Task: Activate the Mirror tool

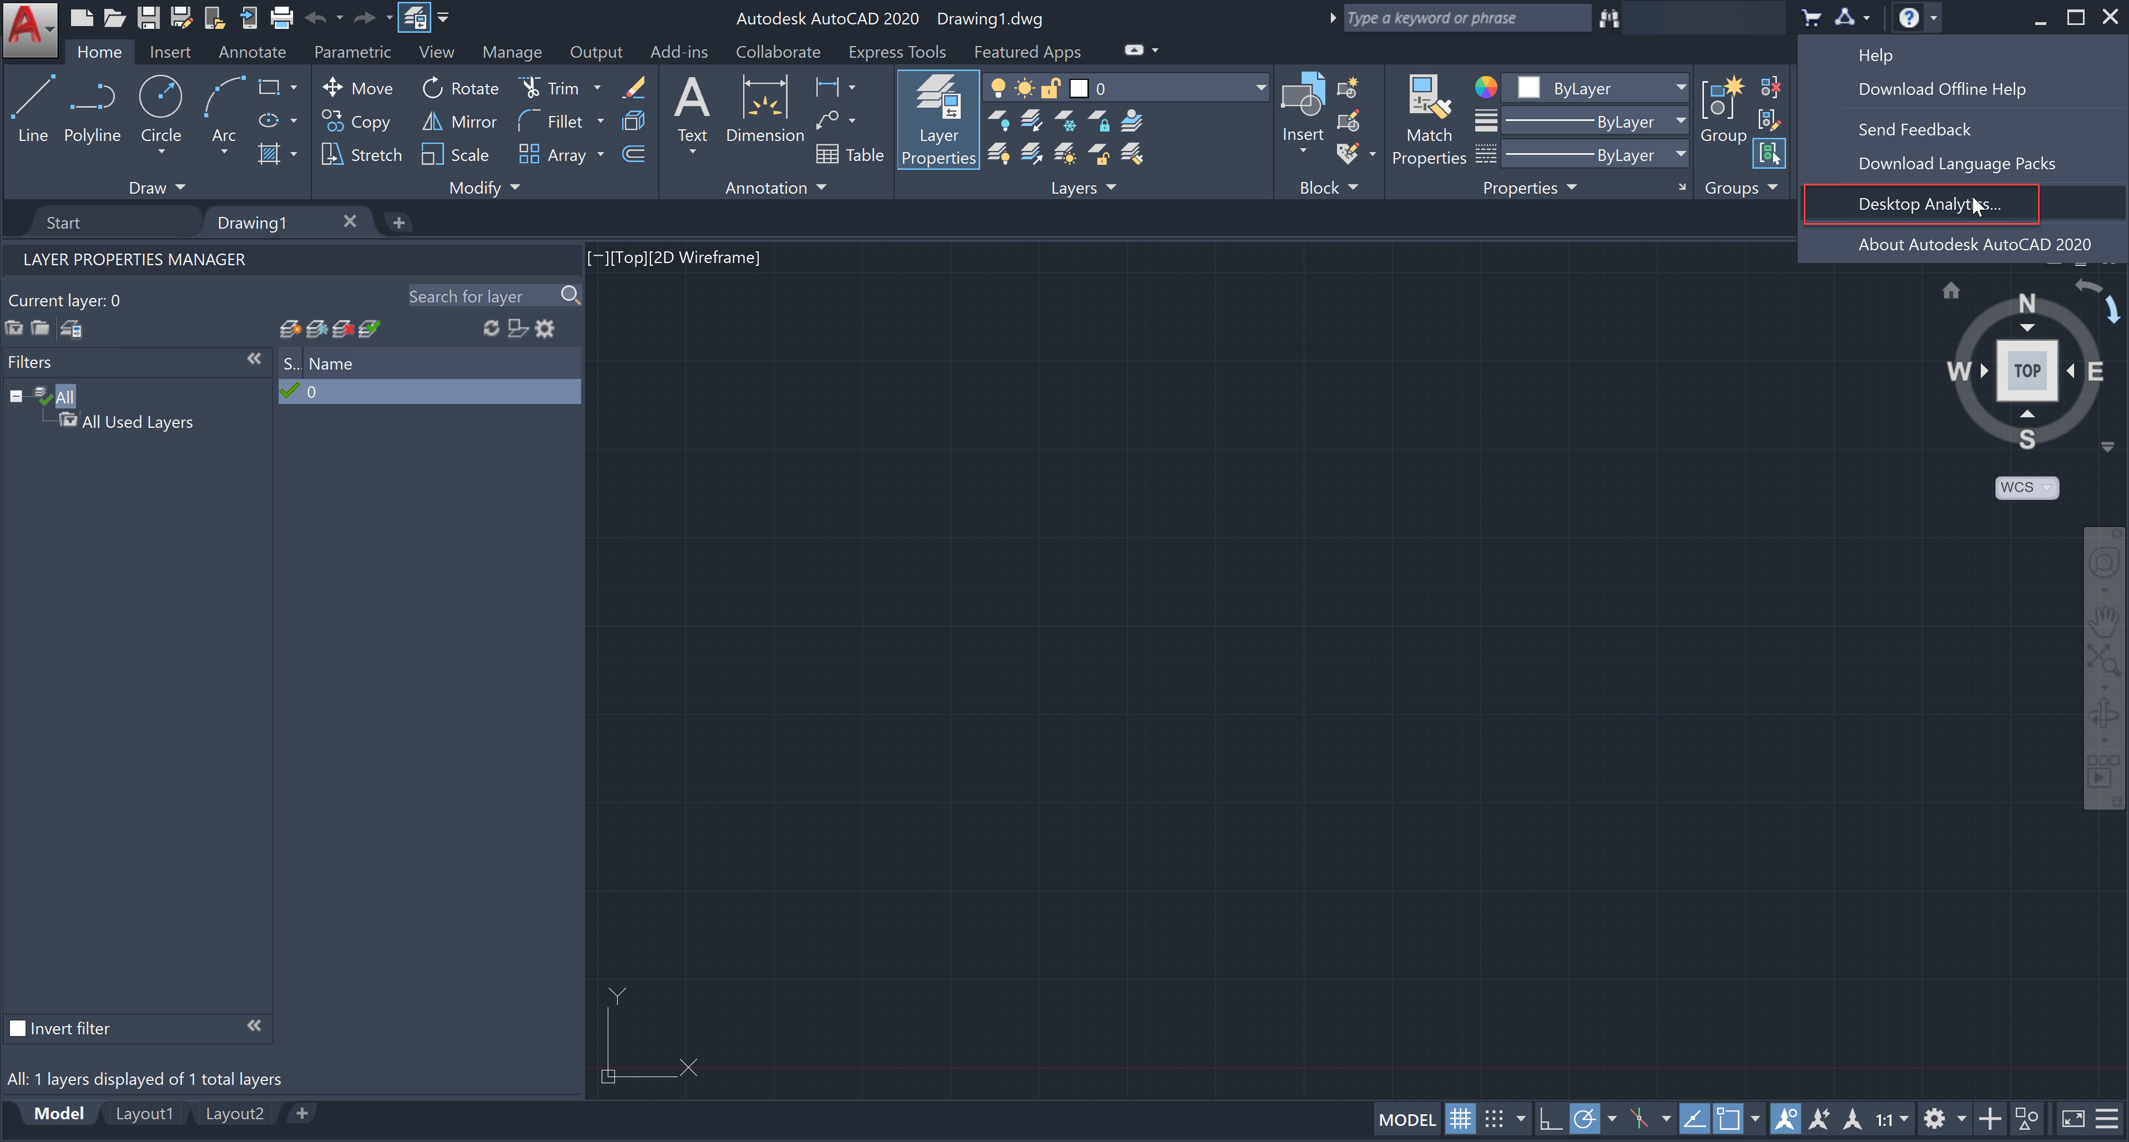Action: (460, 122)
